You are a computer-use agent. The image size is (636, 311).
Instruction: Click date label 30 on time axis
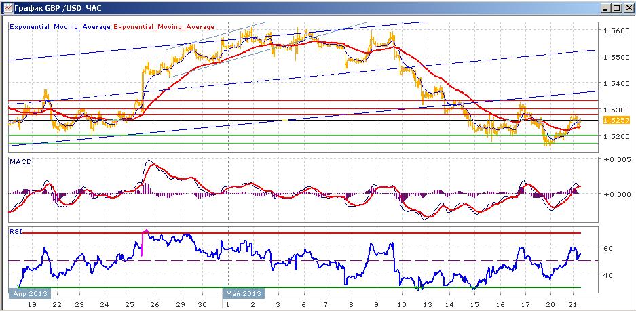coord(203,304)
